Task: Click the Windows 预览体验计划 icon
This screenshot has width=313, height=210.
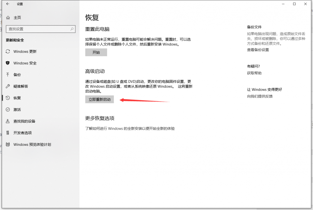Action: 8,145
